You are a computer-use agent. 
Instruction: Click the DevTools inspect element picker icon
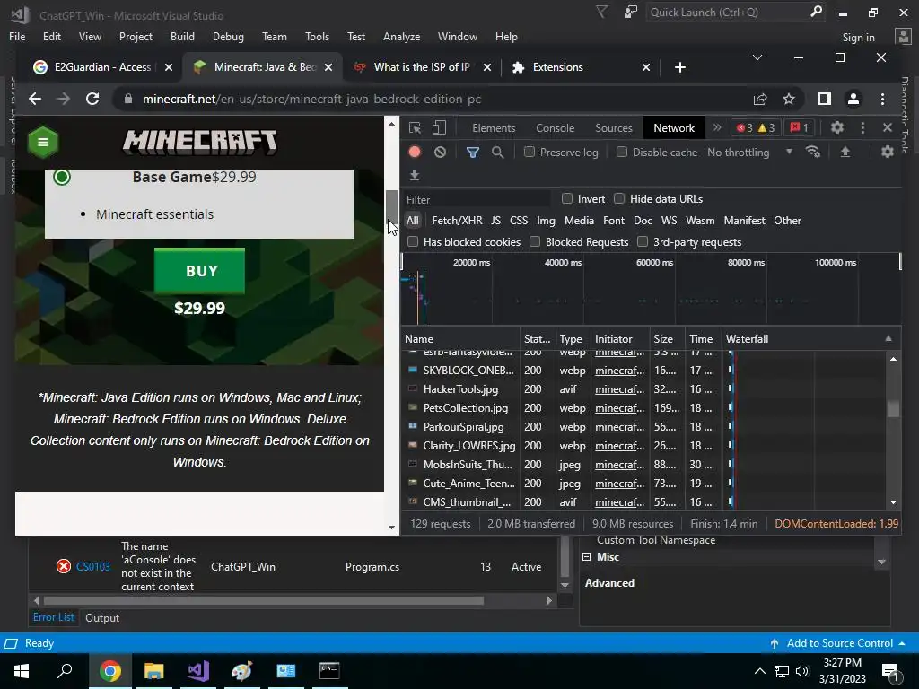tap(415, 127)
